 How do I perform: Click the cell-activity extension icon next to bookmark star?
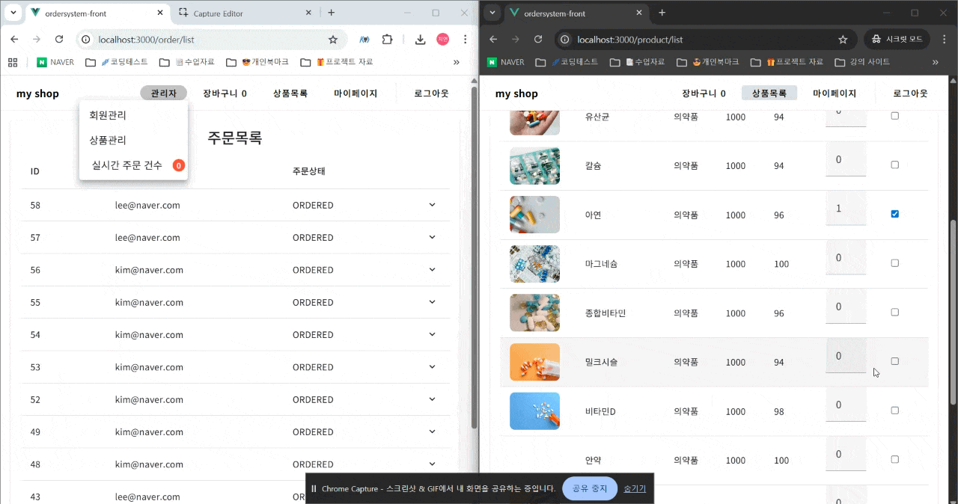tap(364, 40)
